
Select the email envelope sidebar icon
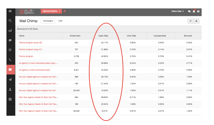coord(10,70)
